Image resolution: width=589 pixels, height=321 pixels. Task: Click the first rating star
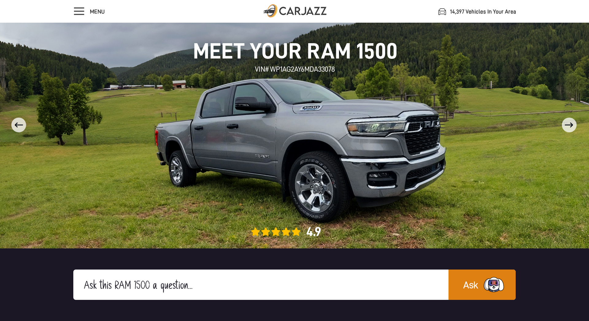(256, 232)
